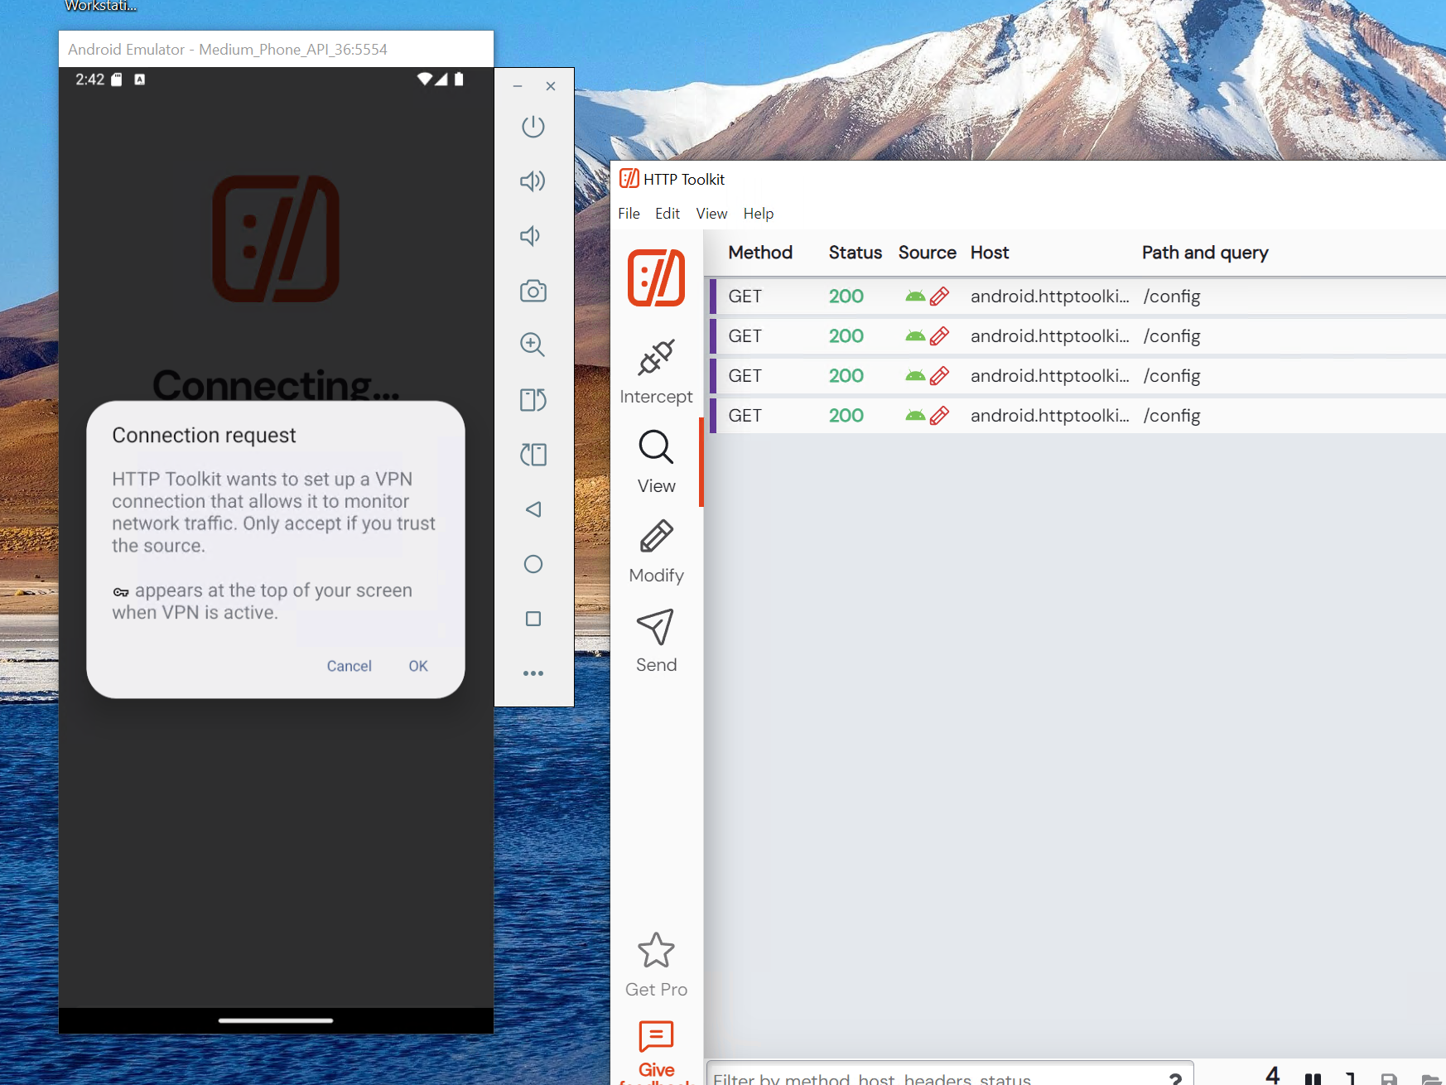The image size is (1446, 1085).
Task: Click the Android home gesture bar
Action: (276, 1020)
